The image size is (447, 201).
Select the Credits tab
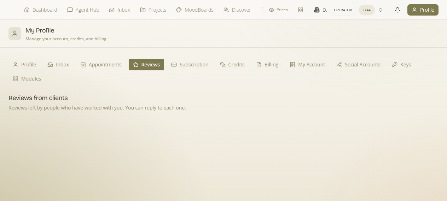point(232,65)
